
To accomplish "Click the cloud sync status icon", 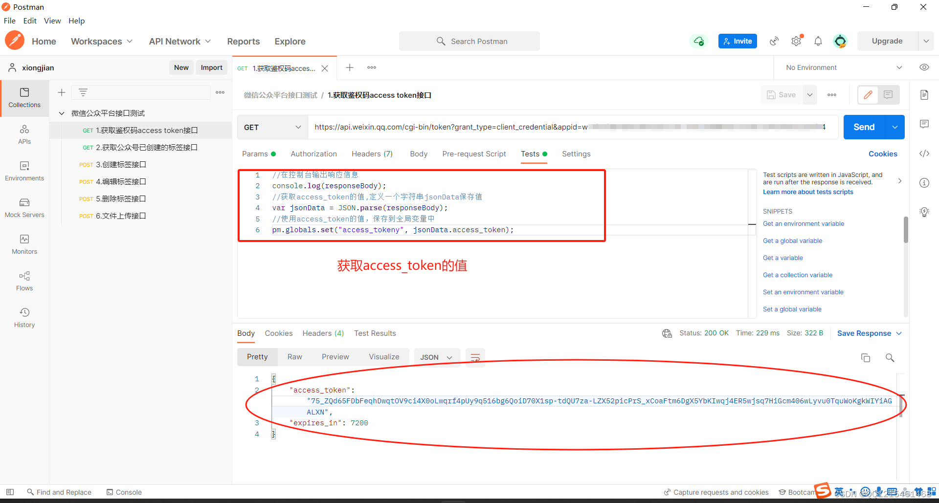I will [699, 41].
